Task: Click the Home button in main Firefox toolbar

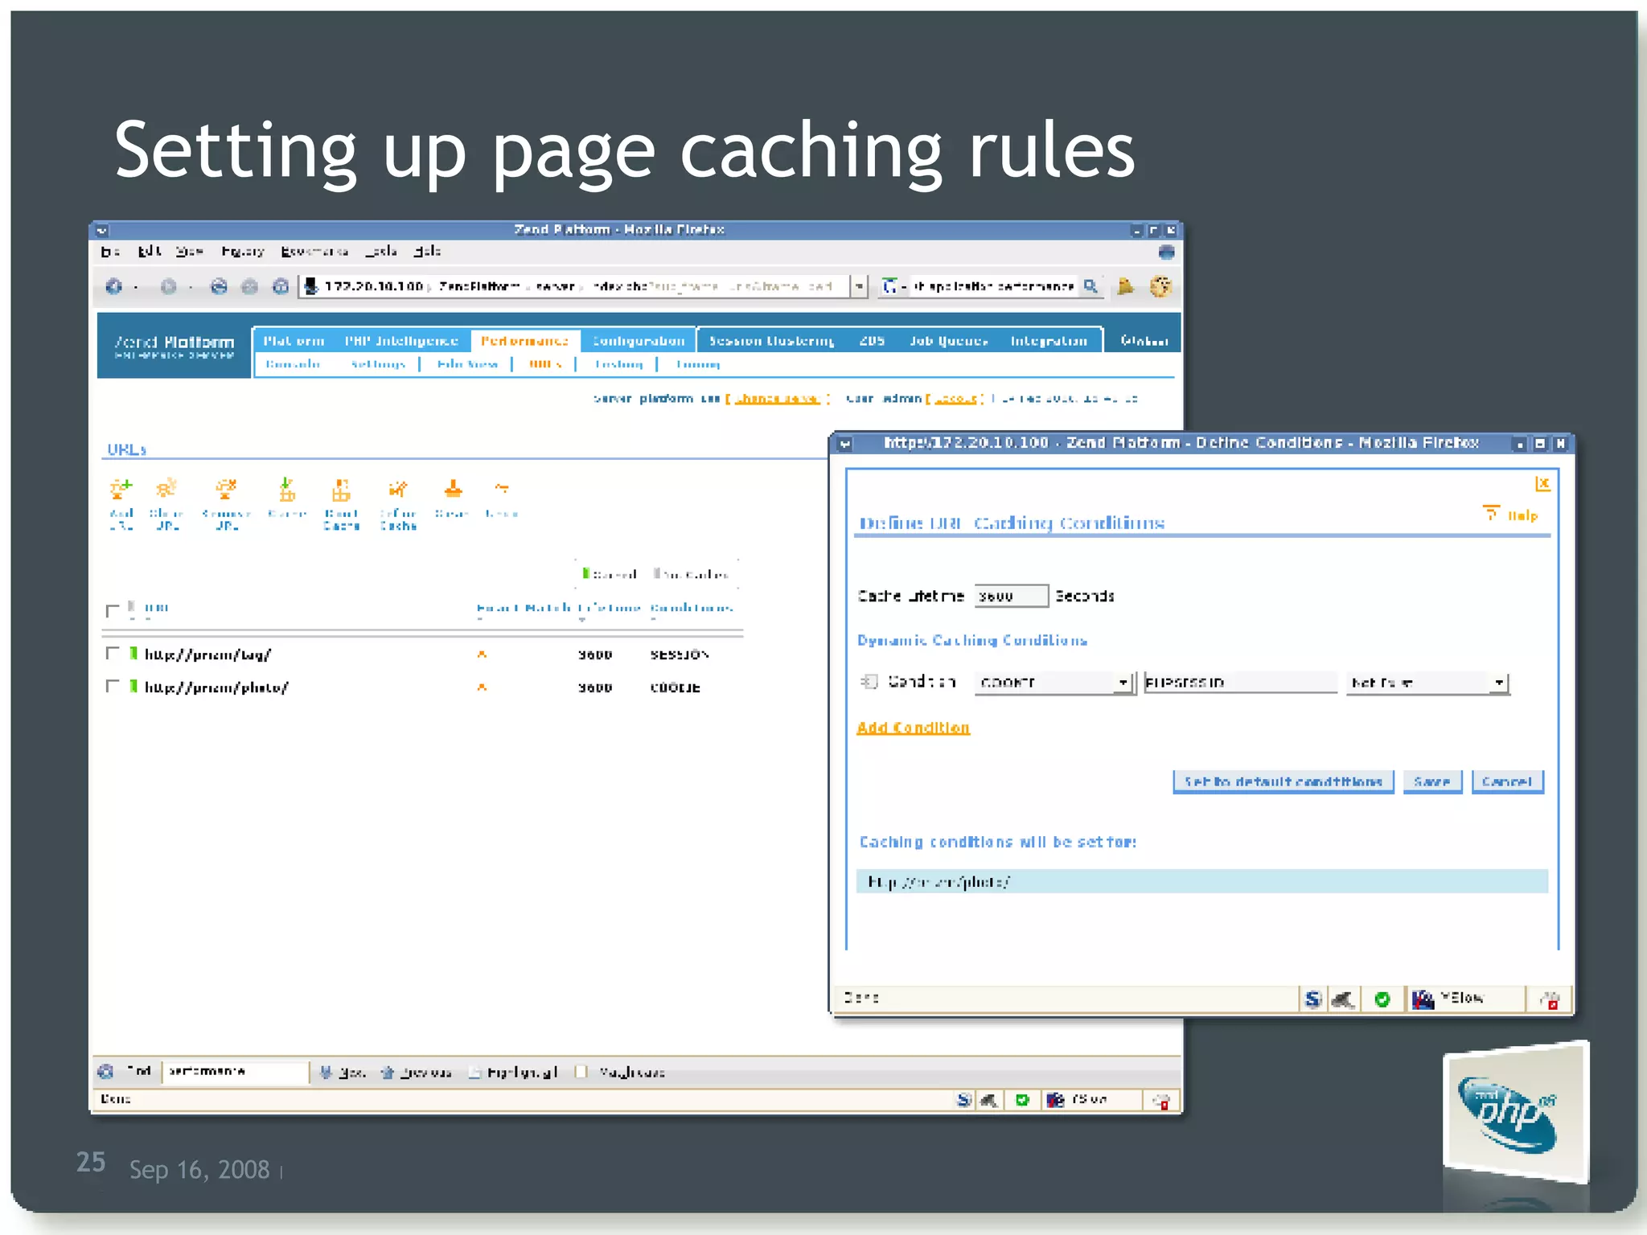Action: tap(280, 286)
